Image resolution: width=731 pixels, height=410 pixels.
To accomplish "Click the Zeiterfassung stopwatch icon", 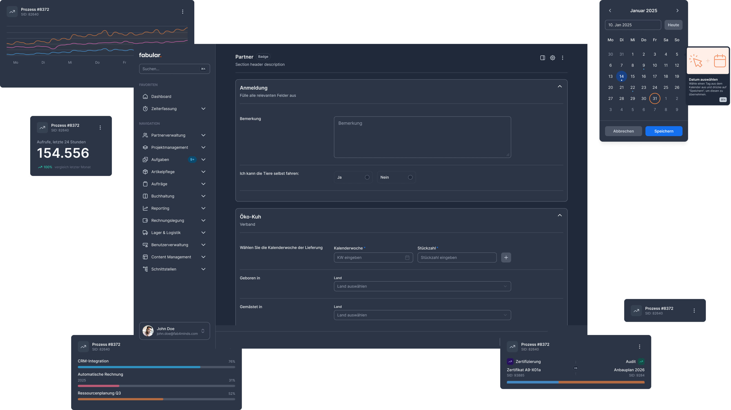I will coord(145,109).
